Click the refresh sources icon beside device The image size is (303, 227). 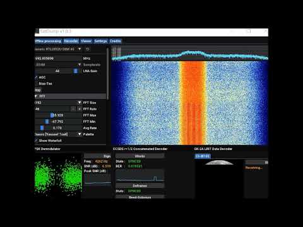pos(88,49)
